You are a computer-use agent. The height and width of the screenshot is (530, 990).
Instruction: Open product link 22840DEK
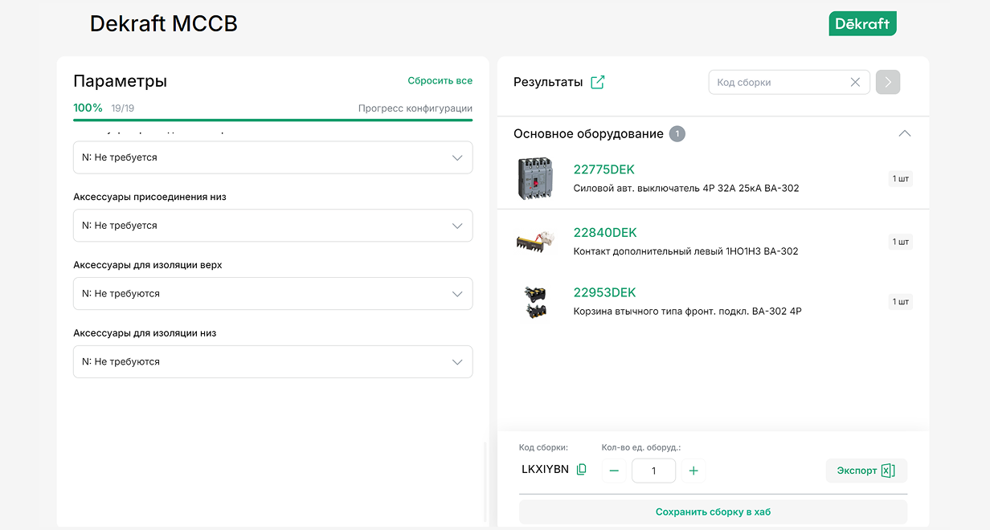[x=604, y=233]
